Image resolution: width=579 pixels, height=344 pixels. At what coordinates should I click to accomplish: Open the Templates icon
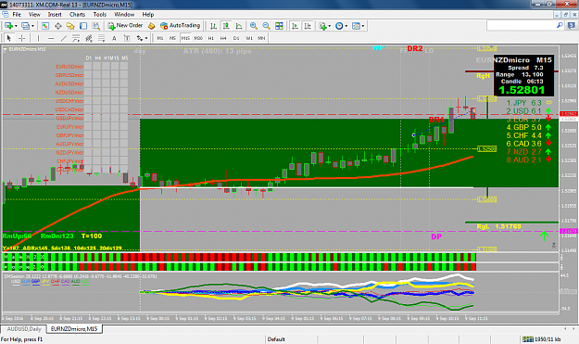[x=356, y=26]
